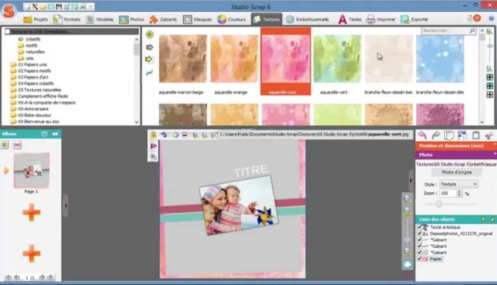
Task: Open the Photos tab
Action: pos(132,19)
